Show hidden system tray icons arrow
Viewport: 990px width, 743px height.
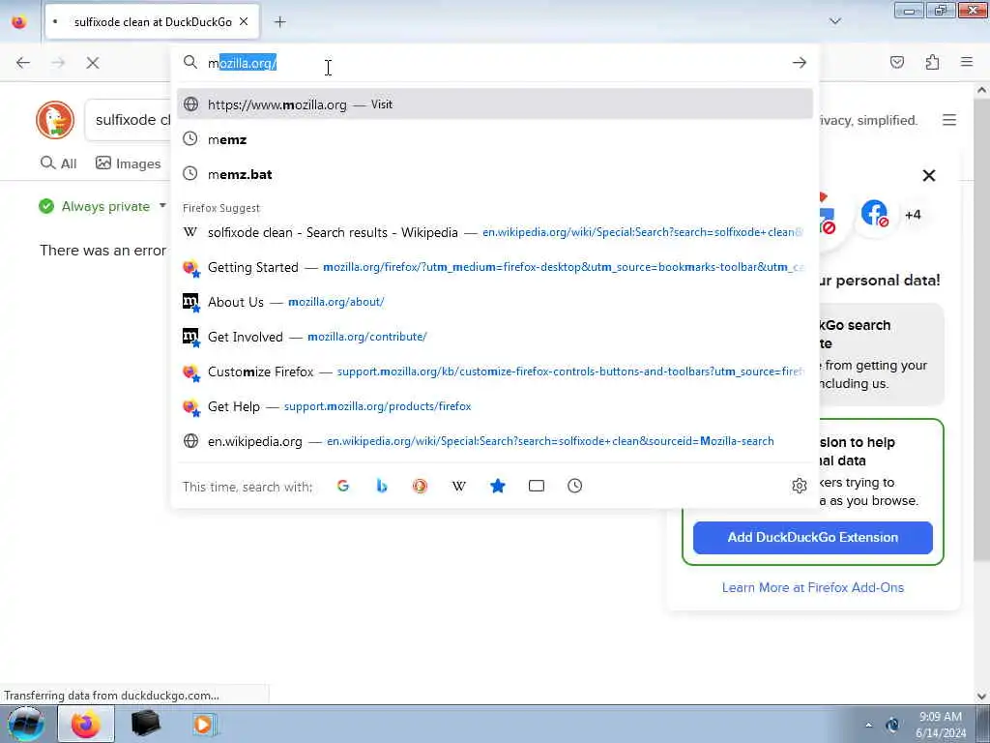[869, 726]
